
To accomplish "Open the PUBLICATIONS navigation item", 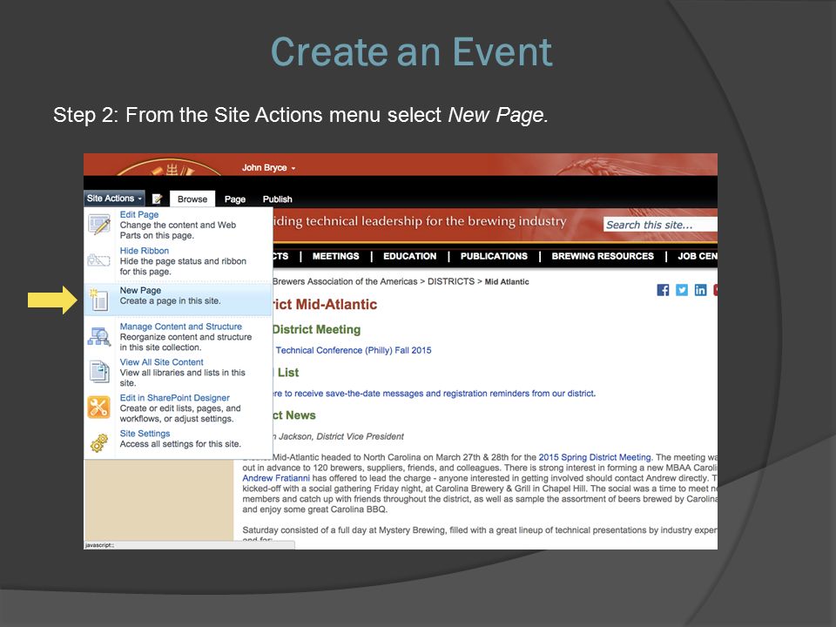I will [494, 256].
